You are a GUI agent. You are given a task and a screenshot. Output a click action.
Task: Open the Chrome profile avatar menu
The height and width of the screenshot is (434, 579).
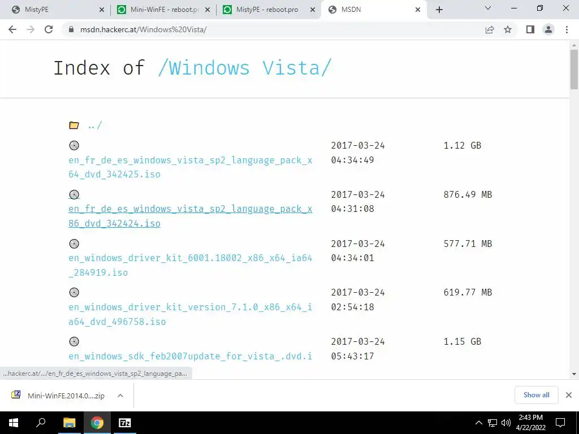tap(548, 29)
